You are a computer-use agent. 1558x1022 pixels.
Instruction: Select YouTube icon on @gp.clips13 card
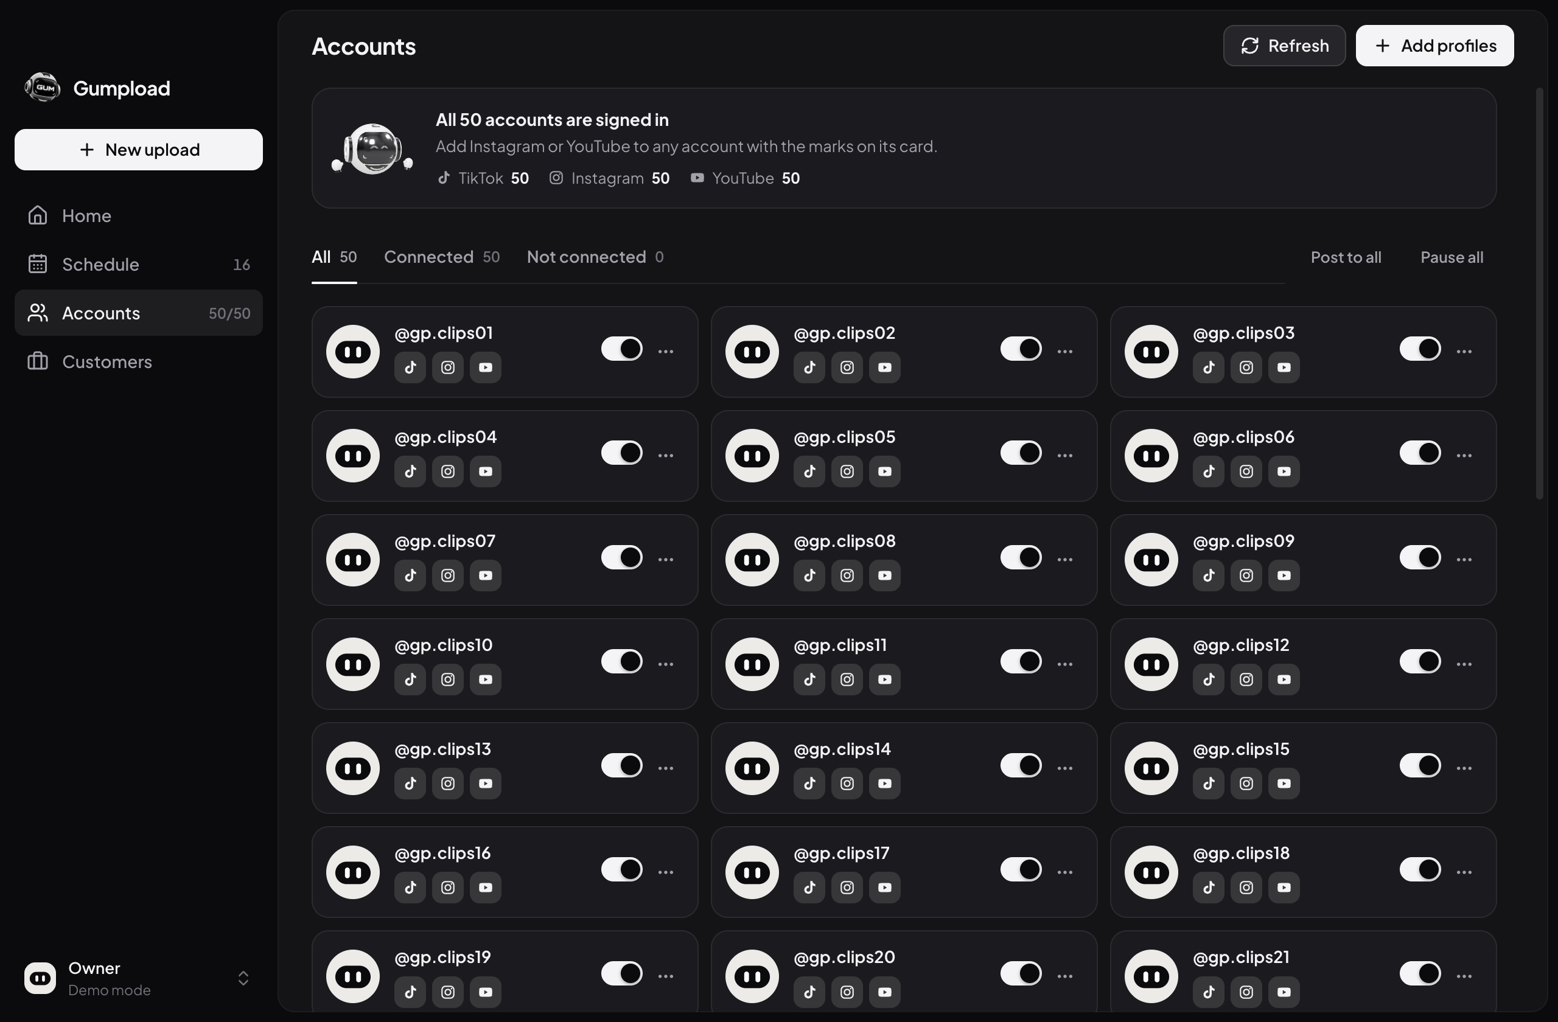click(x=486, y=783)
